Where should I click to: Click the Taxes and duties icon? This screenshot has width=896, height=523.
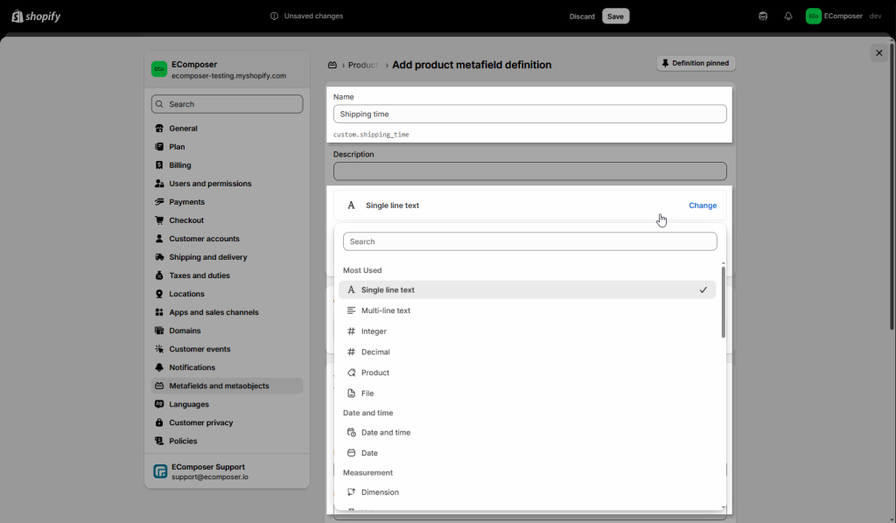159,275
